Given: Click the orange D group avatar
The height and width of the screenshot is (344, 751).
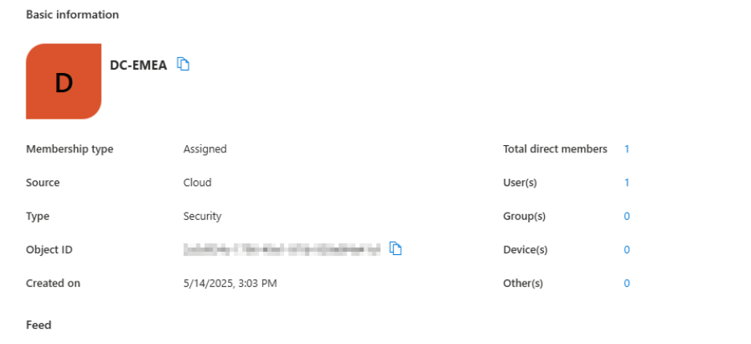Looking at the screenshot, I should click(x=63, y=82).
